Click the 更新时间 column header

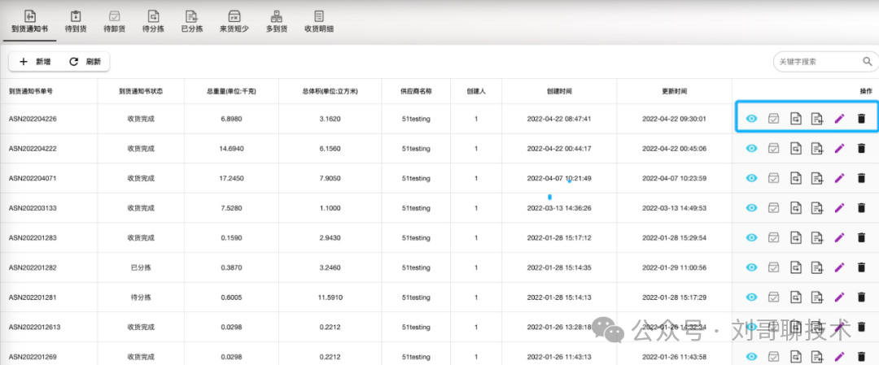point(674,91)
